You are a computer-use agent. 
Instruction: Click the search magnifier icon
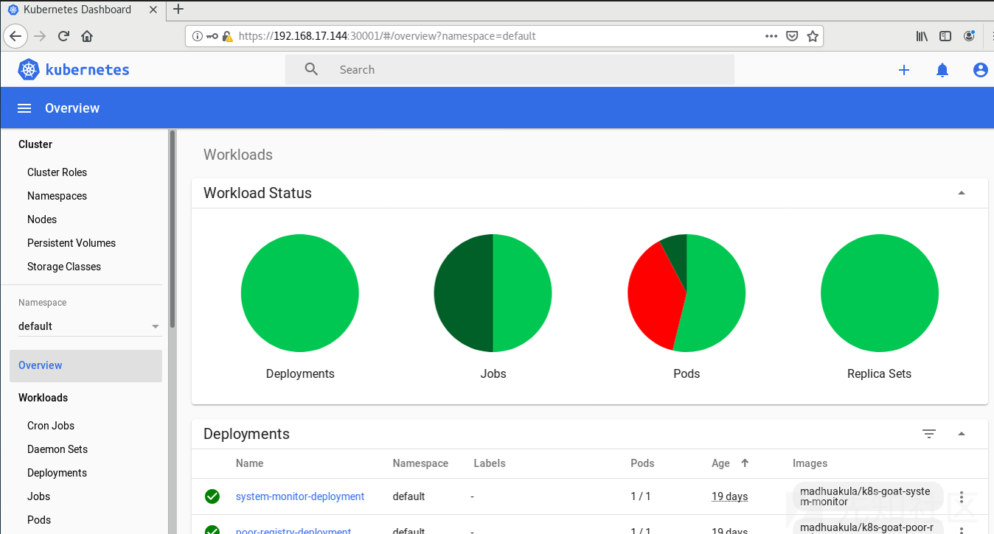click(311, 69)
